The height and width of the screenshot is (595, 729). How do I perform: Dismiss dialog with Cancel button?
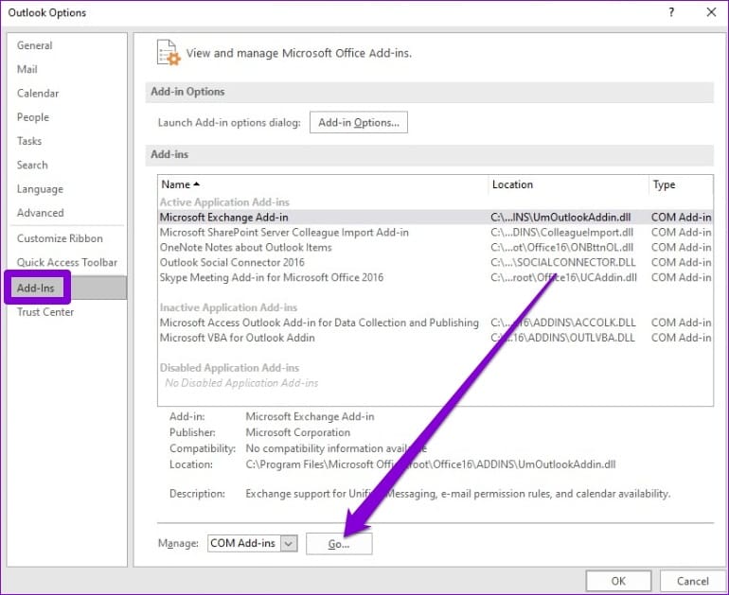(x=692, y=581)
